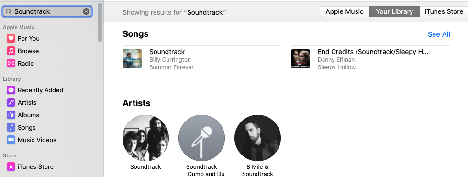Click the sidebar vertical scrollbar
This screenshot has width=468, height=177.
pyautogui.click(x=100, y=22)
